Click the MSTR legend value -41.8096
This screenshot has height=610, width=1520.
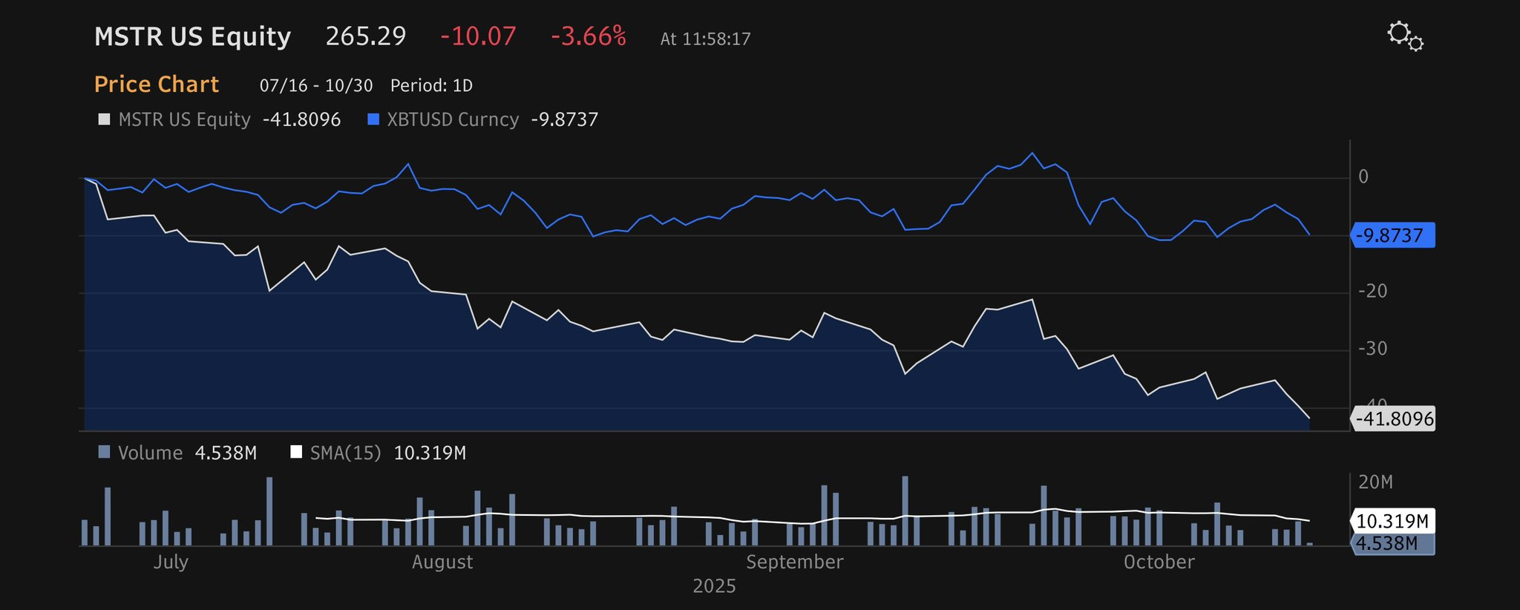(x=302, y=119)
